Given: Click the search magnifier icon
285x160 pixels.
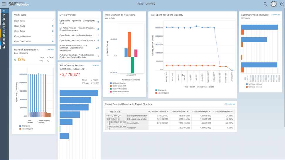Looking at the screenshot, I should [265, 4].
